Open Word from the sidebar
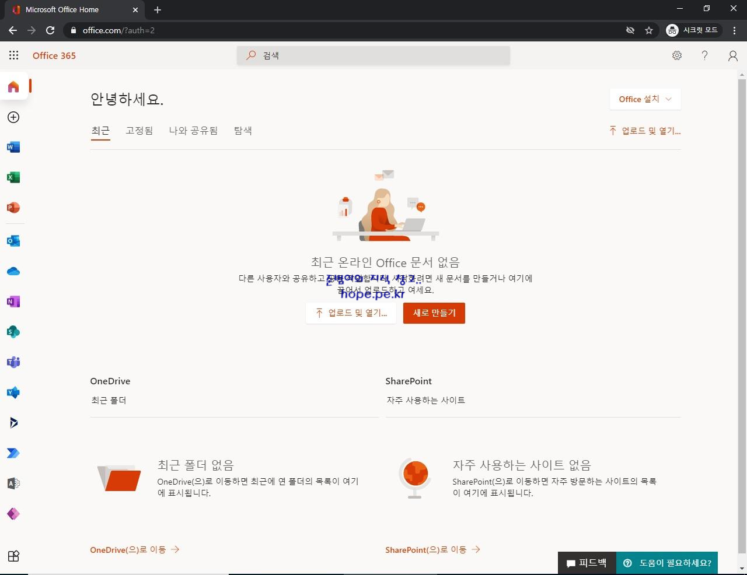This screenshot has width=747, height=575. click(x=13, y=147)
